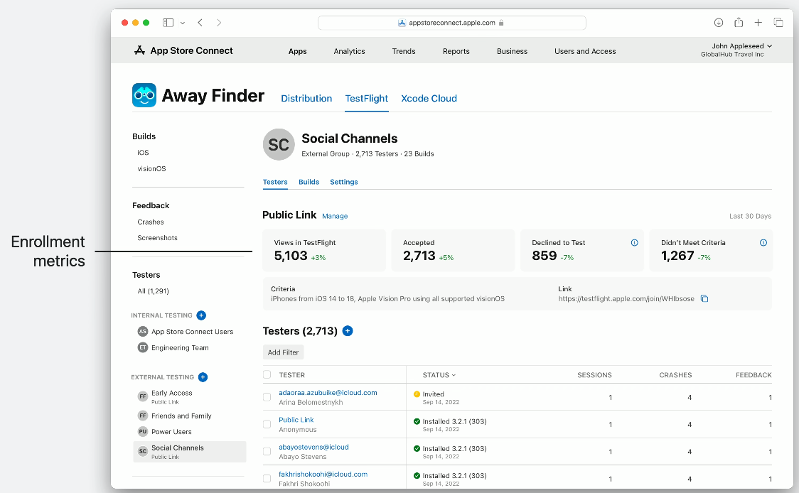Click the appstoreconnect.apple.com address bar

coord(451,23)
